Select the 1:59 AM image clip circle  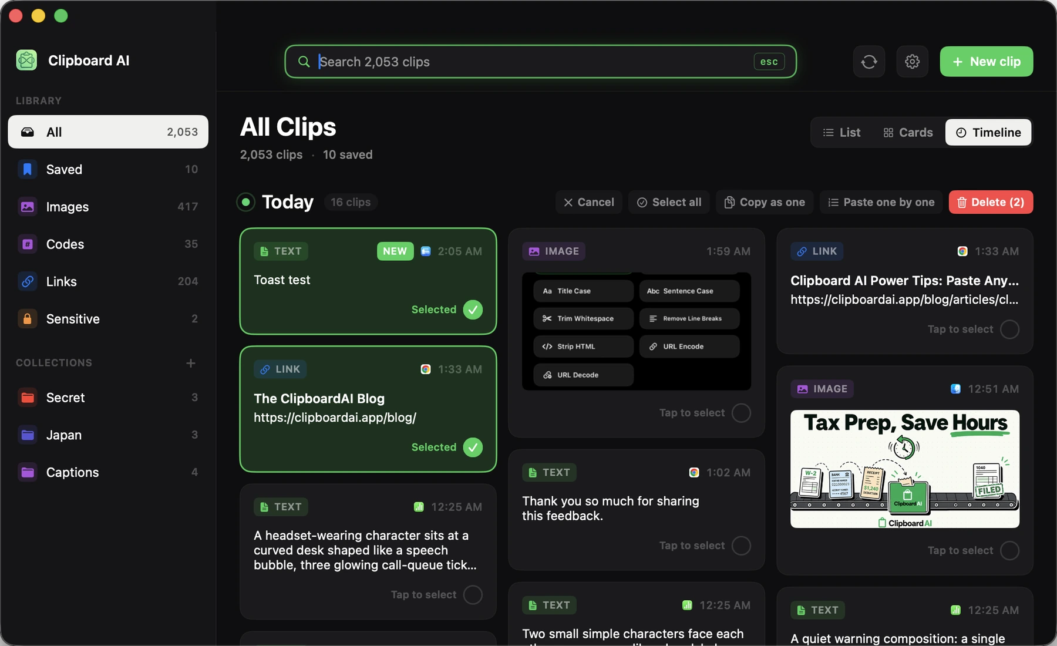click(741, 413)
